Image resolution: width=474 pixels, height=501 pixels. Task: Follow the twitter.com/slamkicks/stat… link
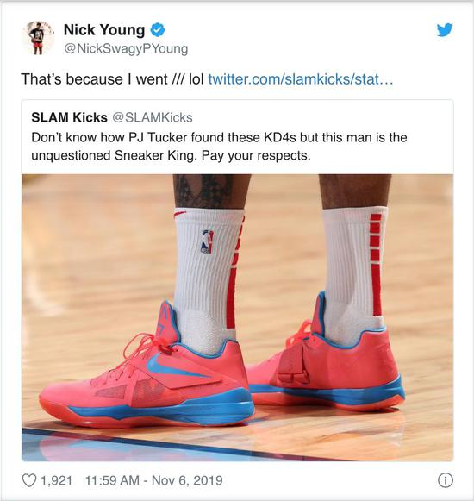[x=301, y=79]
